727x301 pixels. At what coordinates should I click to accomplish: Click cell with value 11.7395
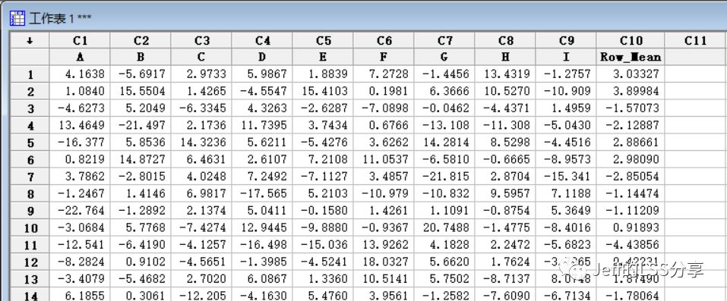262,126
